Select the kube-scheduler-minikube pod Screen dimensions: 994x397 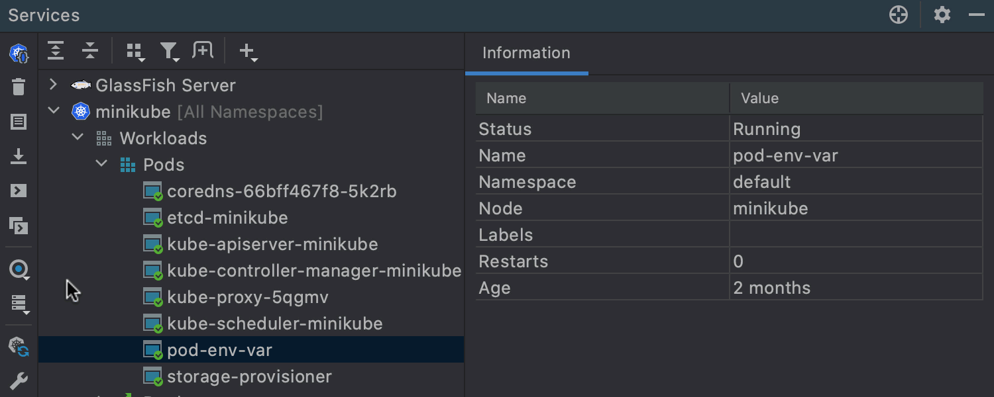(275, 324)
